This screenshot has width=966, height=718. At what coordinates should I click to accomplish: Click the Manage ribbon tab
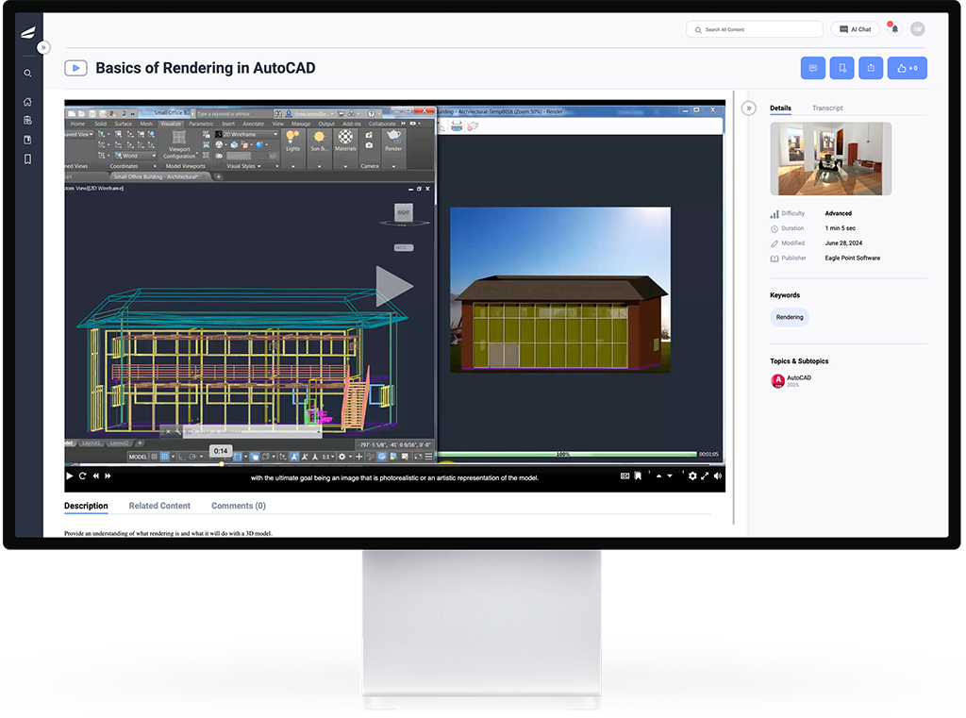[x=301, y=124]
